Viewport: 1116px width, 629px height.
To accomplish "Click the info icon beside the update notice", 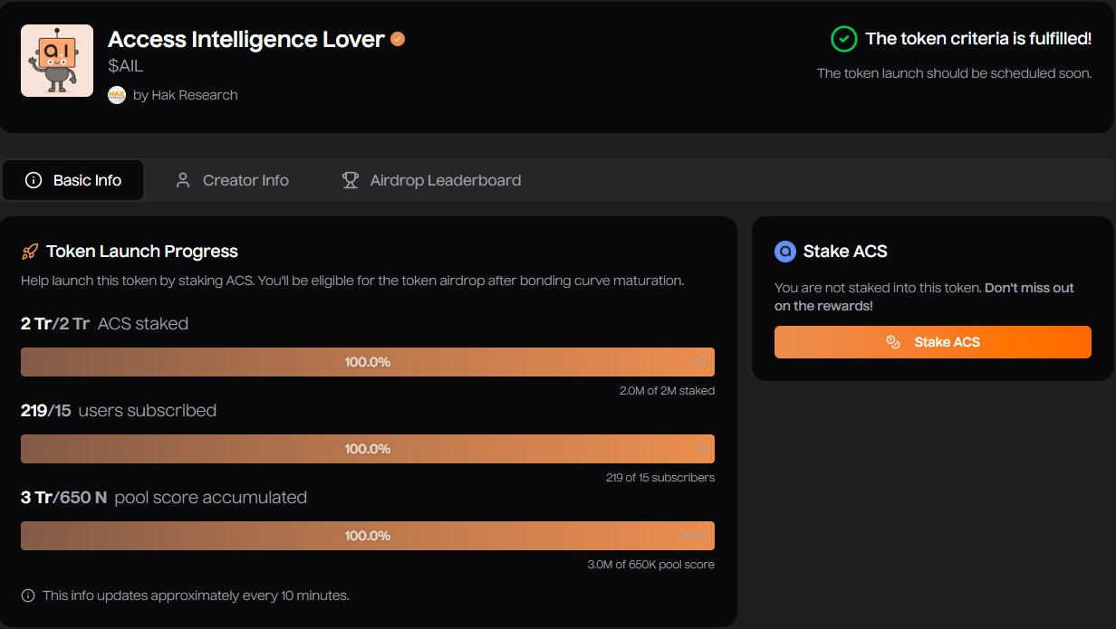I will (x=28, y=596).
